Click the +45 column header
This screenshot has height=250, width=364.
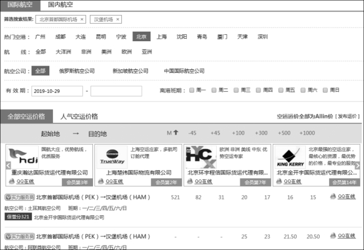(215, 133)
